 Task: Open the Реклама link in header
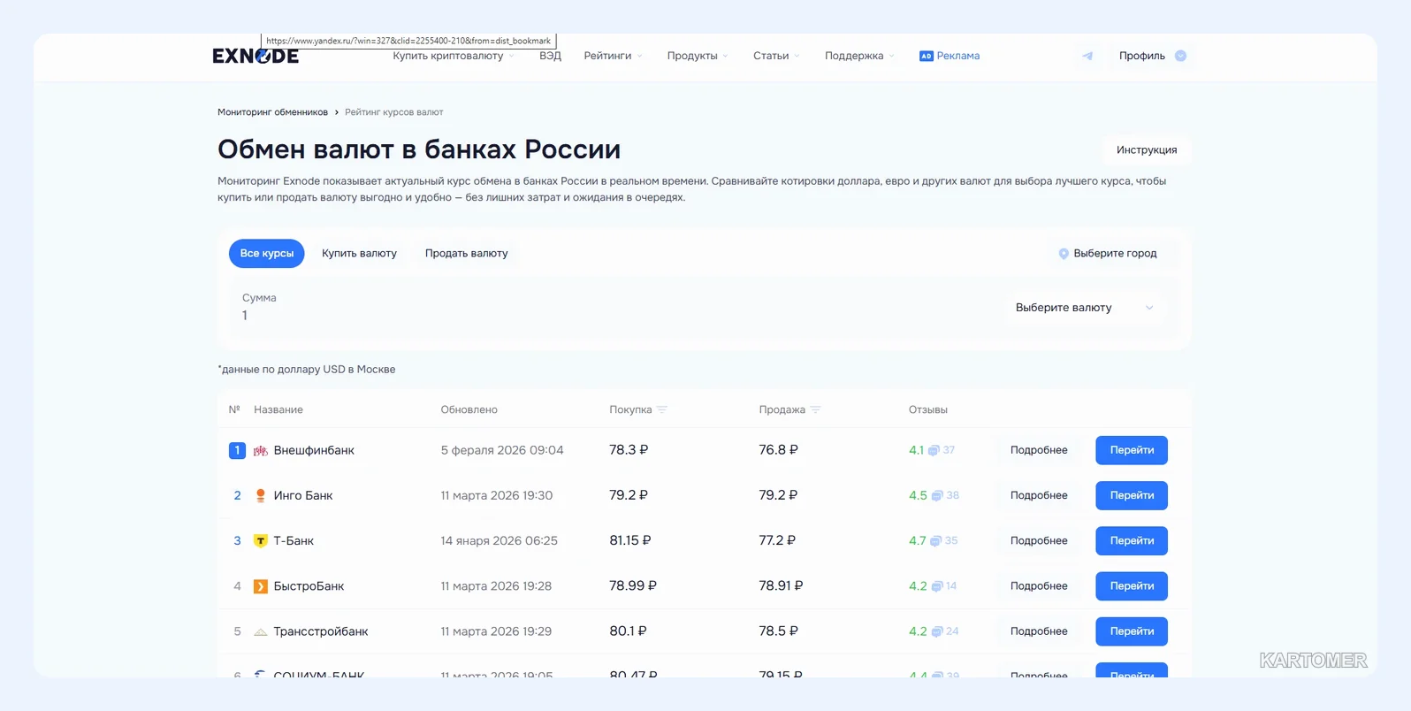tap(958, 56)
